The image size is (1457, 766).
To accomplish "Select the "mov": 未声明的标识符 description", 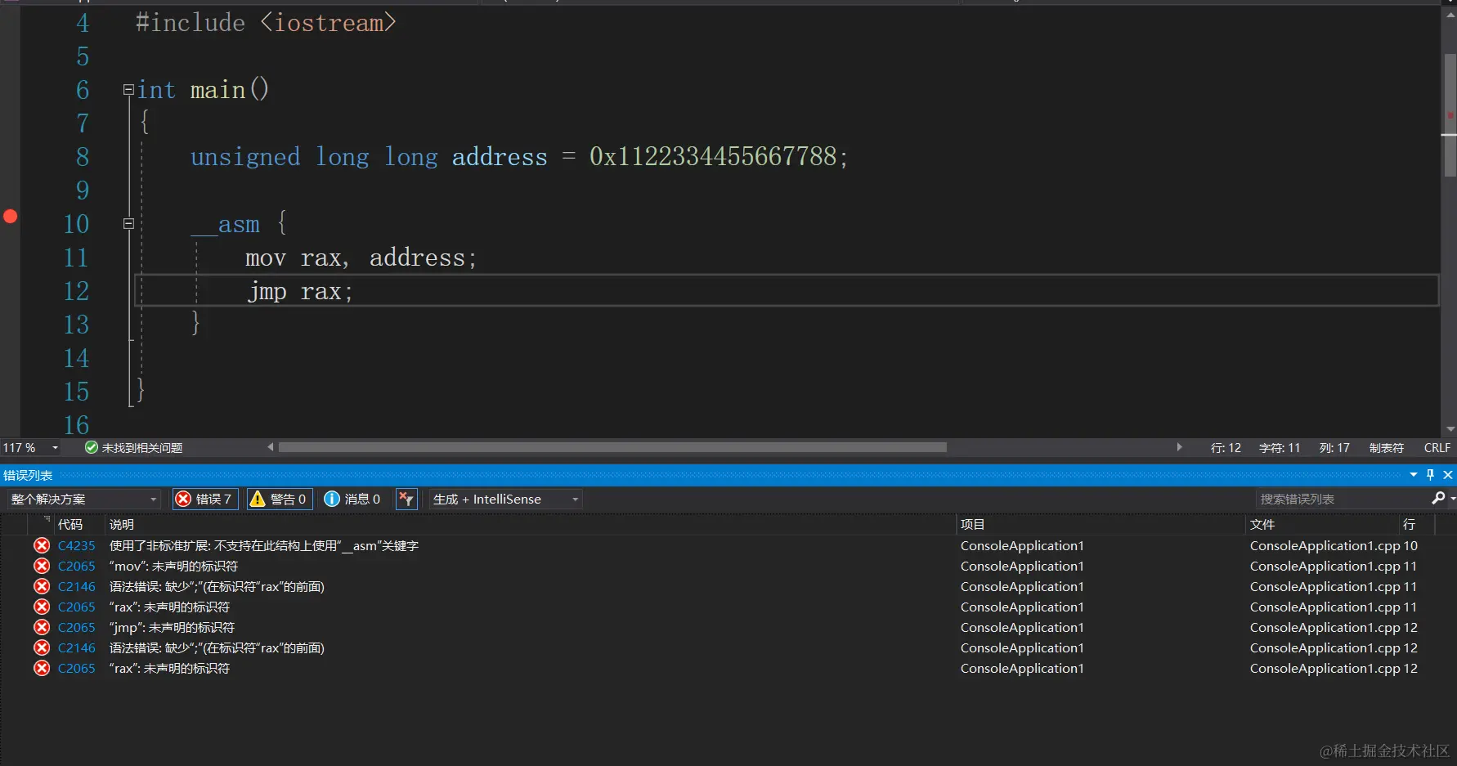I will click(x=173, y=566).
